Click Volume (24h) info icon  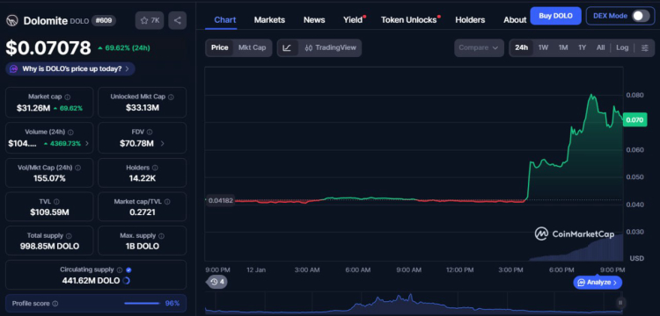(70, 133)
